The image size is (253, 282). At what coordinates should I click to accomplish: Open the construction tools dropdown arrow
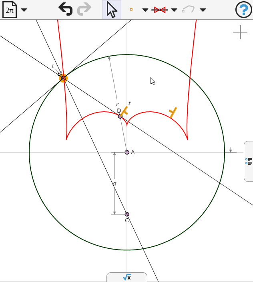coord(203,10)
